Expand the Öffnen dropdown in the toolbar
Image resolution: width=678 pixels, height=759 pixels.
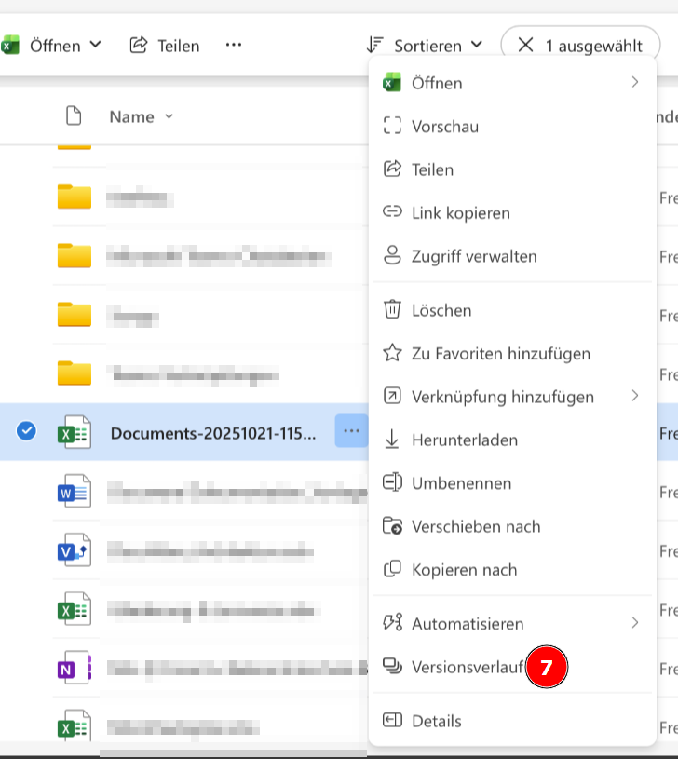(x=94, y=45)
